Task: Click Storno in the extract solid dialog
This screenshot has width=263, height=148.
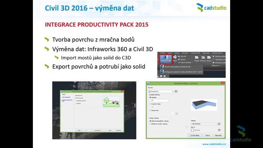Action: pyautogui.click(x=208, y=135)
